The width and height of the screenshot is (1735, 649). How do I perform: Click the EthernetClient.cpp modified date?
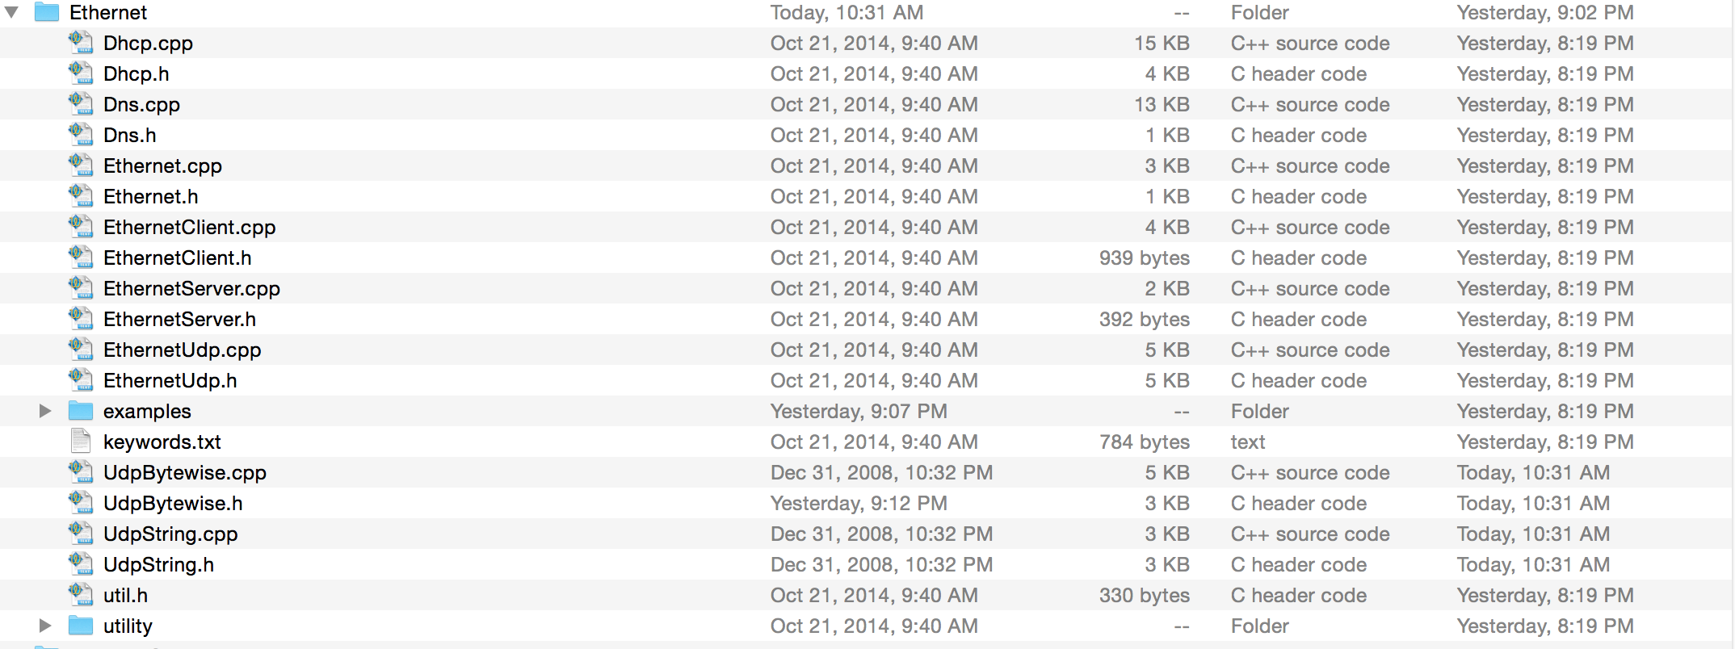click(x=874, y=227)
